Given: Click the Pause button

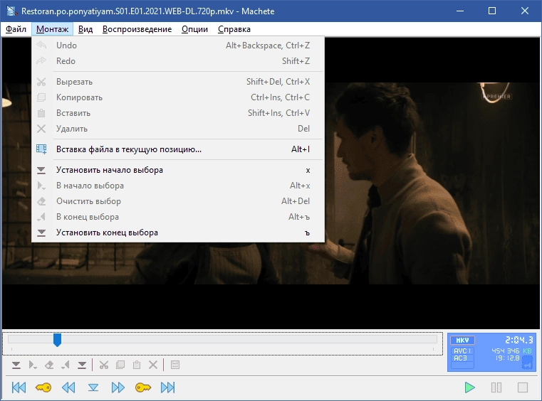Looking at the screenshot, I should [x=496, y=387].
